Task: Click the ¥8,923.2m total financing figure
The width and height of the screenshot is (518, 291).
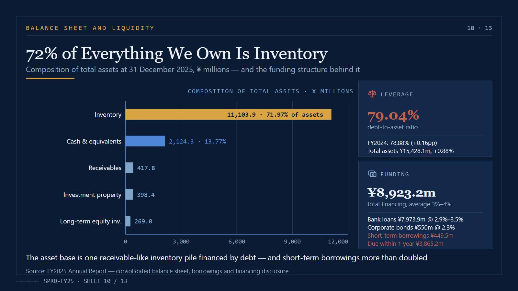Action: tap(401, 193)
